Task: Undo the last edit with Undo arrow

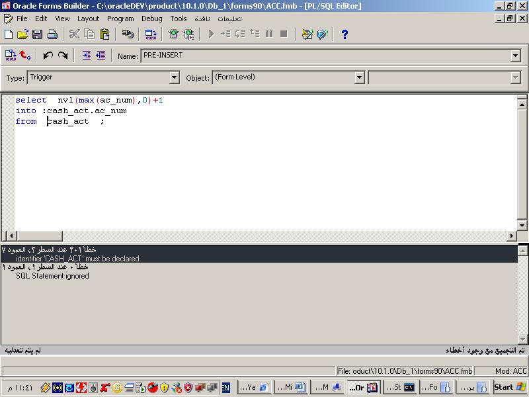Action: 48,56
